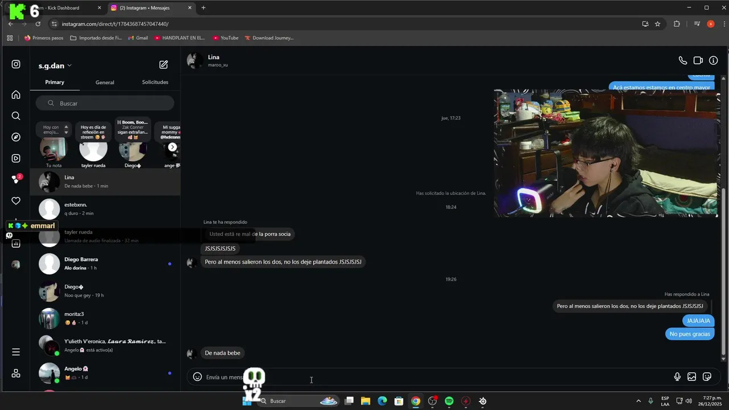Open the hamburger More menu icon

coord(16,352)
